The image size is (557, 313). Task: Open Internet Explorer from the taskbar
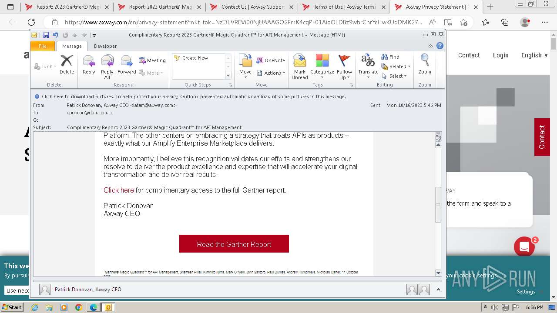pyautogui.click(x=34, y=307)
